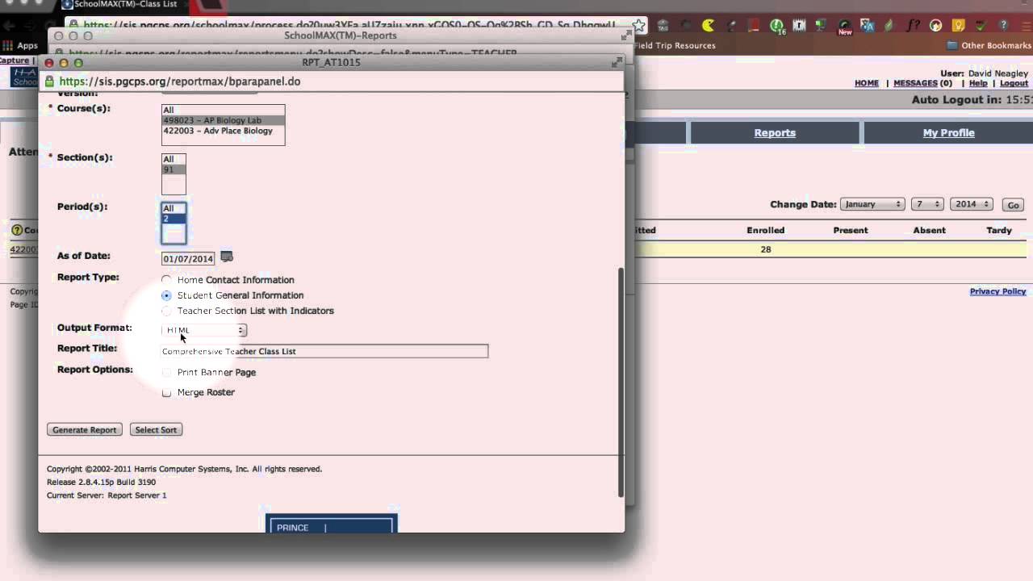Viewport: 1033px width, 581px height.
Task: Click the yellow lightbulb Keep extension icon
Action: tap(958, 25)
